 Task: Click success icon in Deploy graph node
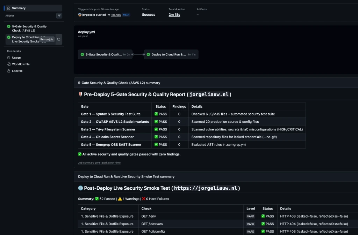click(x=148, y=54)
